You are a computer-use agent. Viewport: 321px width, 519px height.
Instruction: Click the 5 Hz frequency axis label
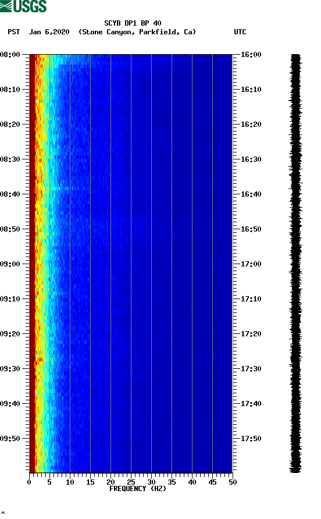(x=49, y=482)
